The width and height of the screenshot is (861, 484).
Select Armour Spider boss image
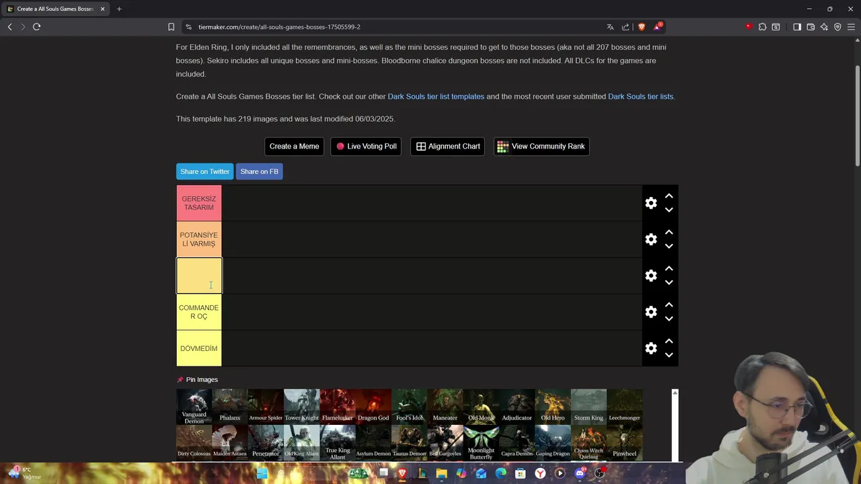pyautogui.click(x=266, y=407)
